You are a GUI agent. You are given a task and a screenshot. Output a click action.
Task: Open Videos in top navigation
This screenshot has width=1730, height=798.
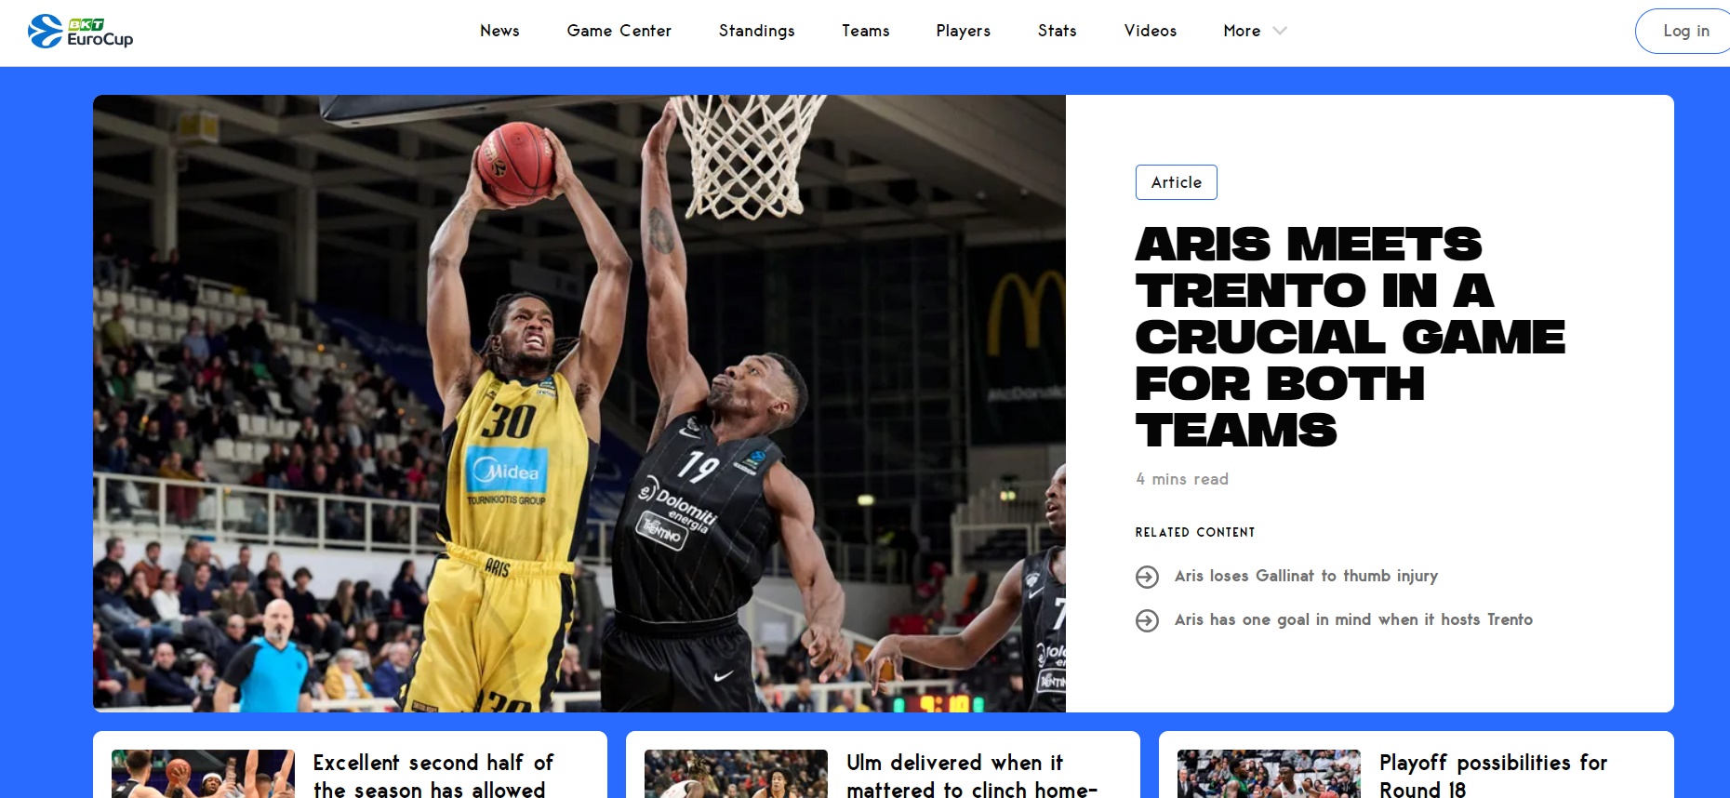[1150, 31]
